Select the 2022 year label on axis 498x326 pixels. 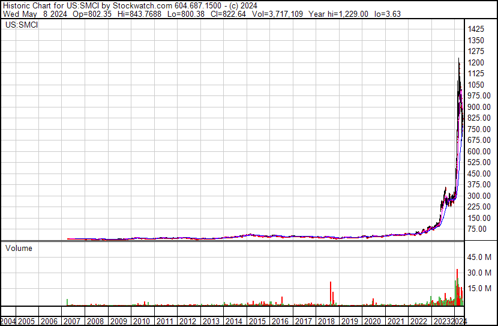(x=419, y=321)
